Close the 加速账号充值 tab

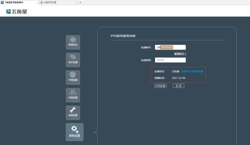(x=76, y=2)
